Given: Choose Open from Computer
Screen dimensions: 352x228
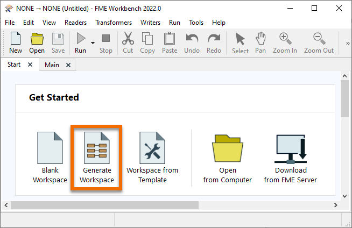Looking at the screenshot, I should (x=228, y=159).
